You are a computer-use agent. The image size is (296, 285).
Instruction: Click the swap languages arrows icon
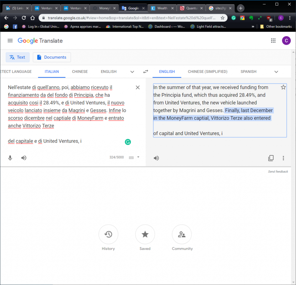[x=146, y=71]
